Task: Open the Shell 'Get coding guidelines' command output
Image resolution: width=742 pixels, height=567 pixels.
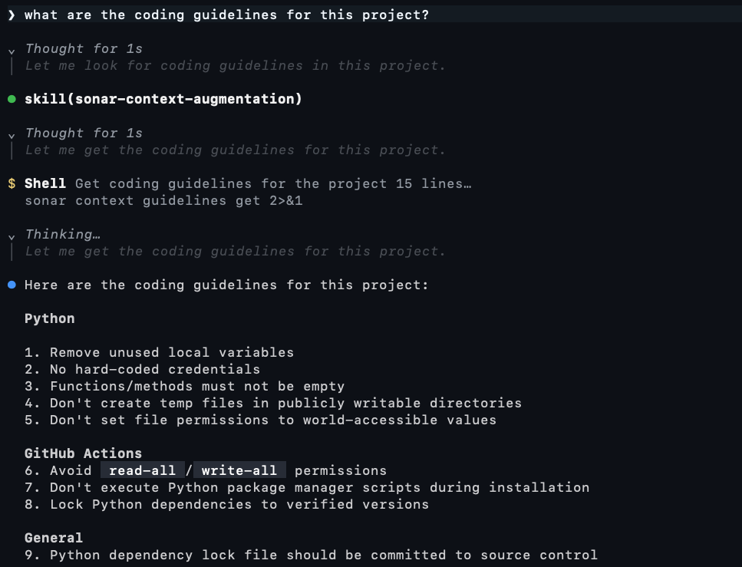Action: click(x=248, y=183)
